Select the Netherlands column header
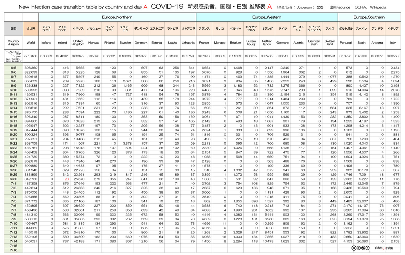 point(267,43)
